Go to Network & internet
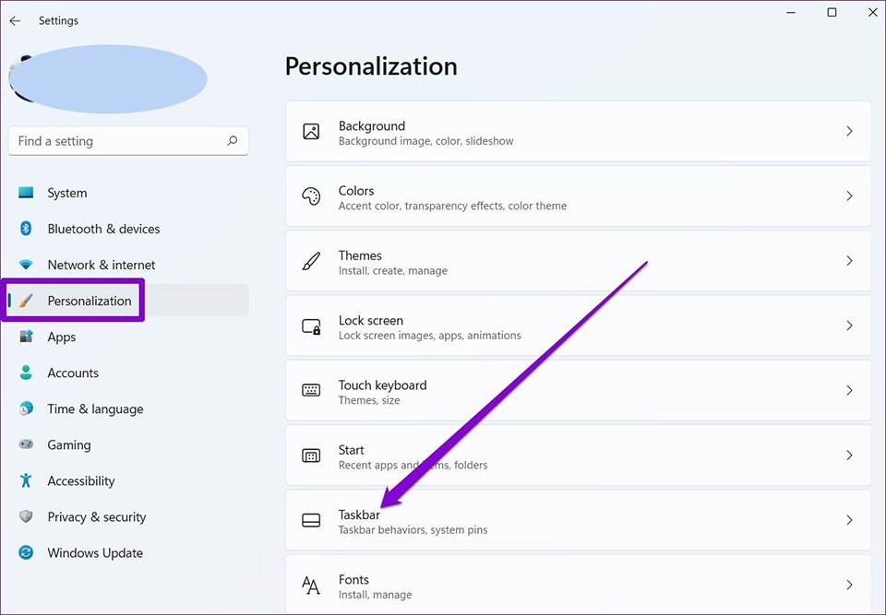This screenshot has width=886, height=615. click(x=129, y=265)
